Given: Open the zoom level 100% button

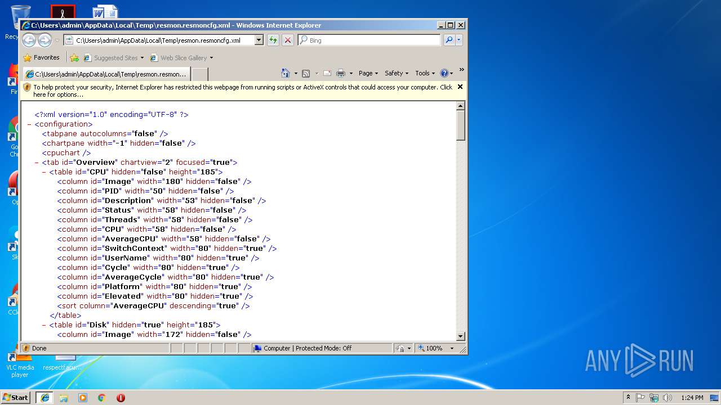Looking at the screenshot, I should 430,348.
